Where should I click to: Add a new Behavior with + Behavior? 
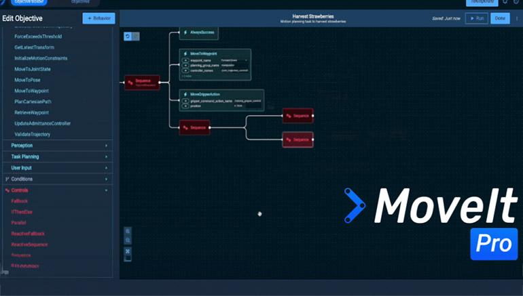(98, 18)
